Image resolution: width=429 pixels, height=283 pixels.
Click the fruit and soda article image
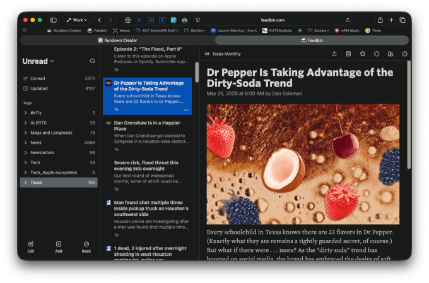click(303, 164)
